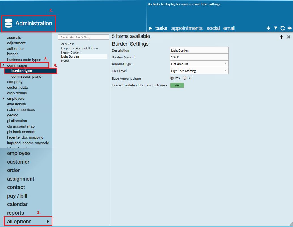Viewport: 293px width, 227px height.
Task: Select Heavy Burden in the list
Action: click(71, 52)
